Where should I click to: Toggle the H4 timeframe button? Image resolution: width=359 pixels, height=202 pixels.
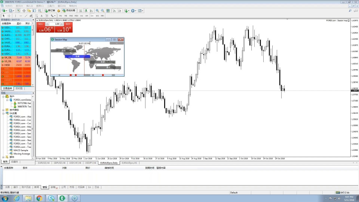87,16
